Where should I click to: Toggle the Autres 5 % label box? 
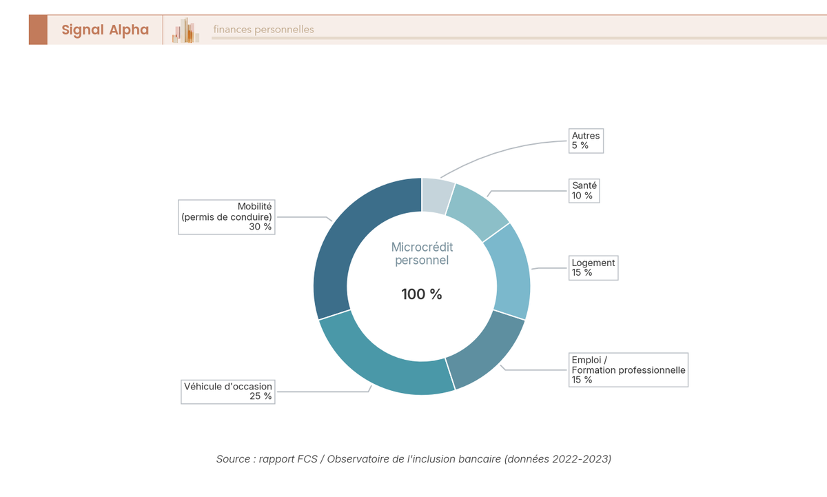[586, 141]
